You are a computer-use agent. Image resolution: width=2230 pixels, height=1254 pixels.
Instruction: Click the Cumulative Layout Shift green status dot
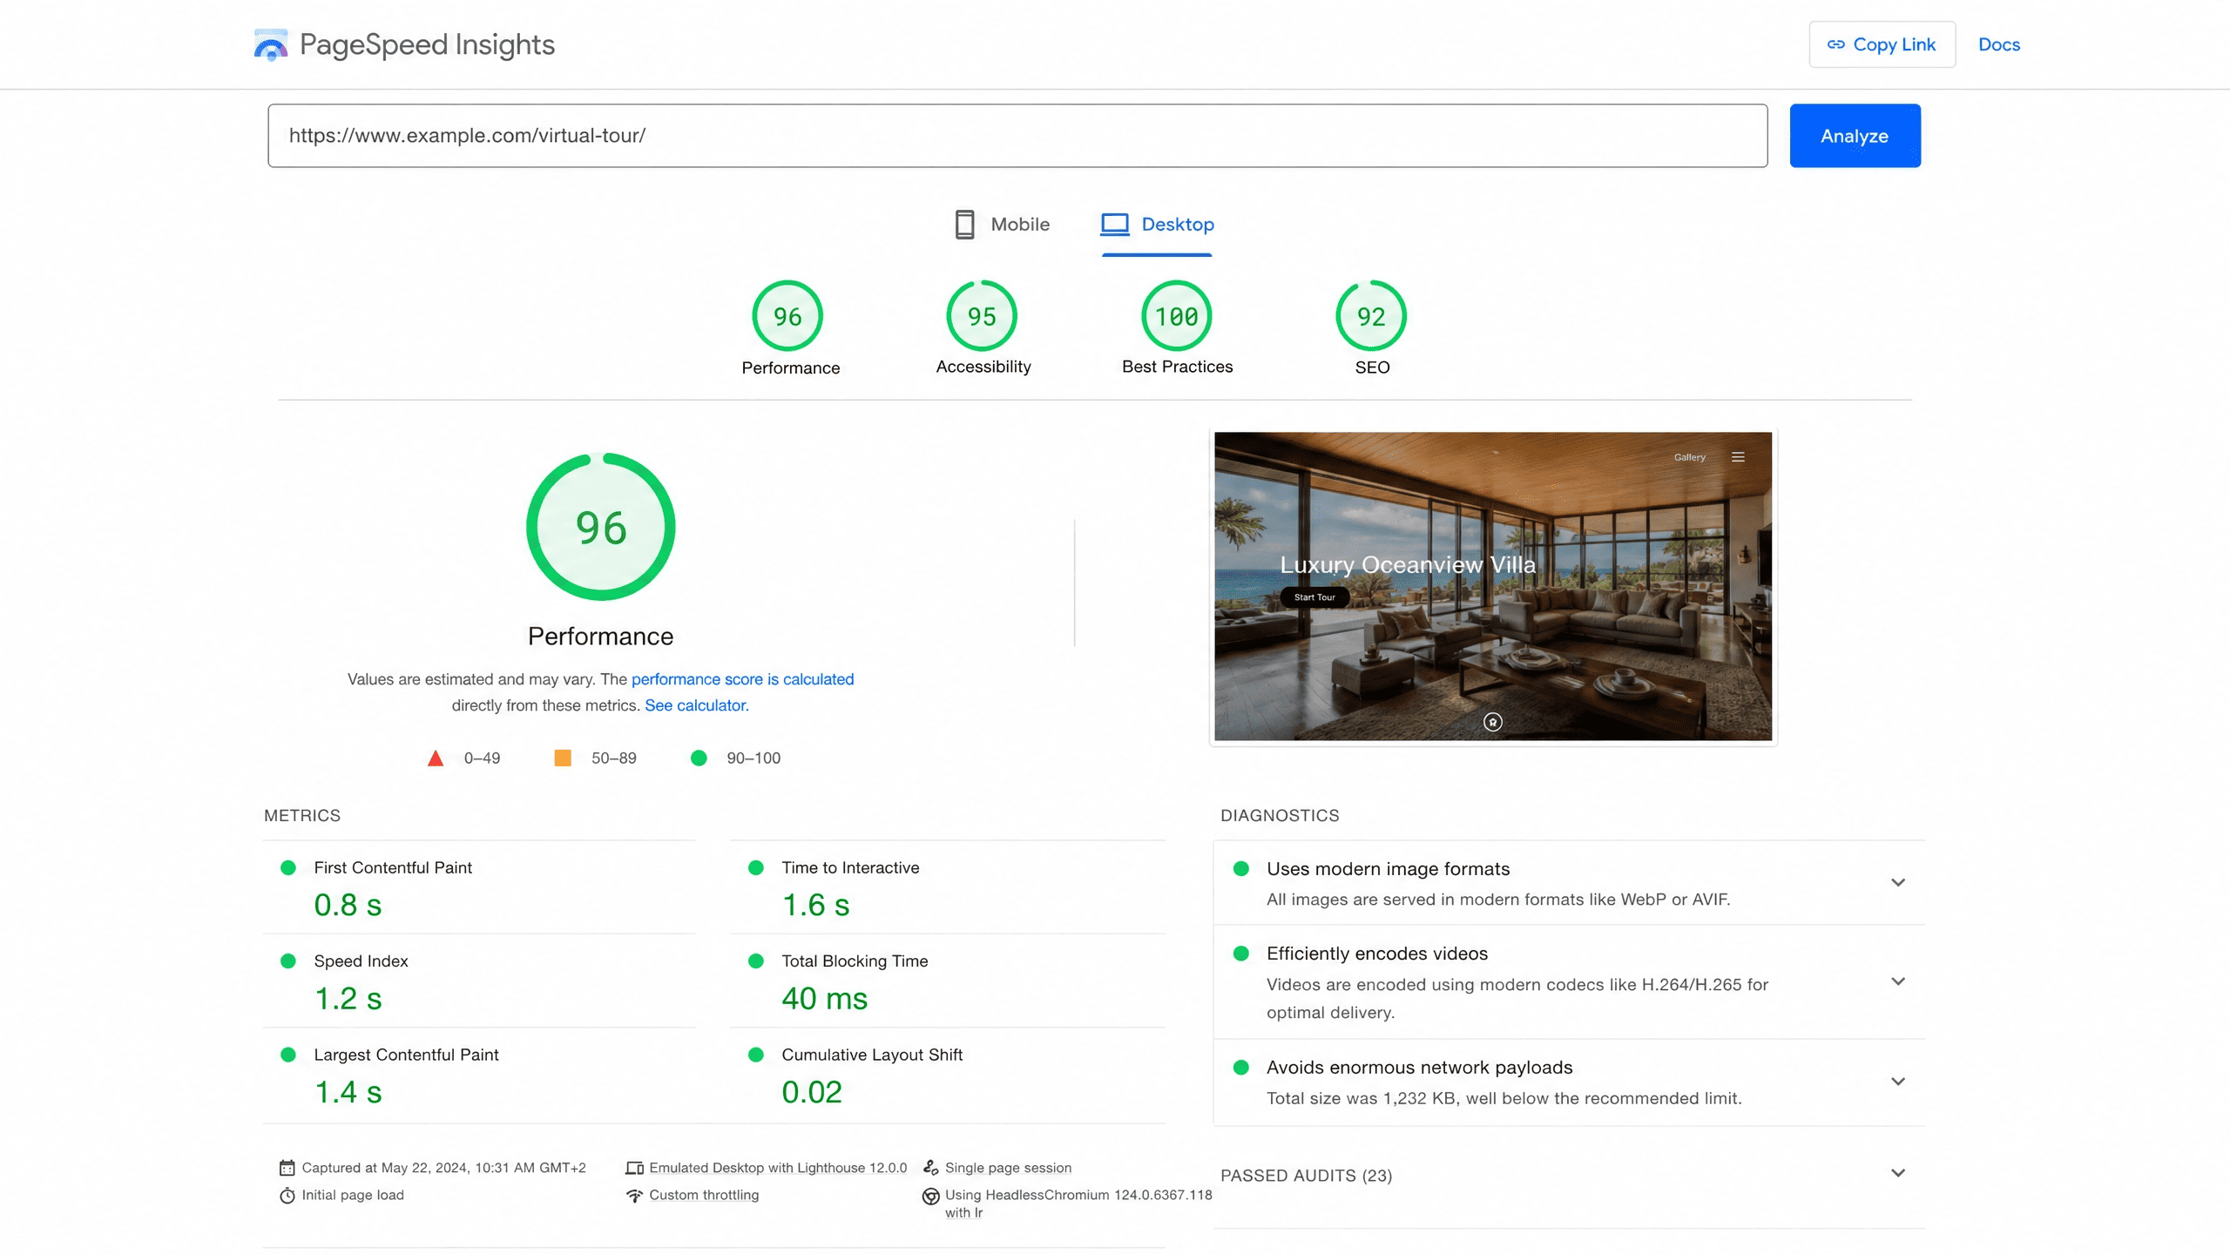pyautogui.click(x=756, y=1055)
